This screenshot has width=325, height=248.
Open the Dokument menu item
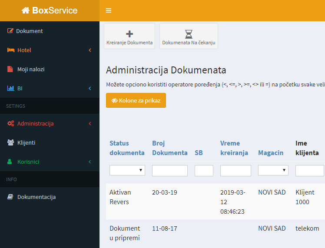pos(50,31)
